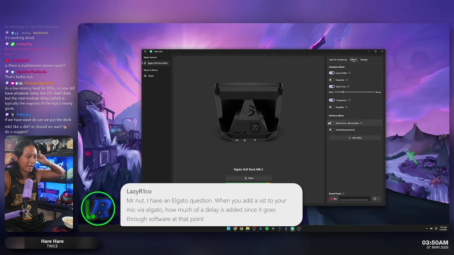Click the Elgato XLR Dock MK.2 label

click(x=248, y=169)
